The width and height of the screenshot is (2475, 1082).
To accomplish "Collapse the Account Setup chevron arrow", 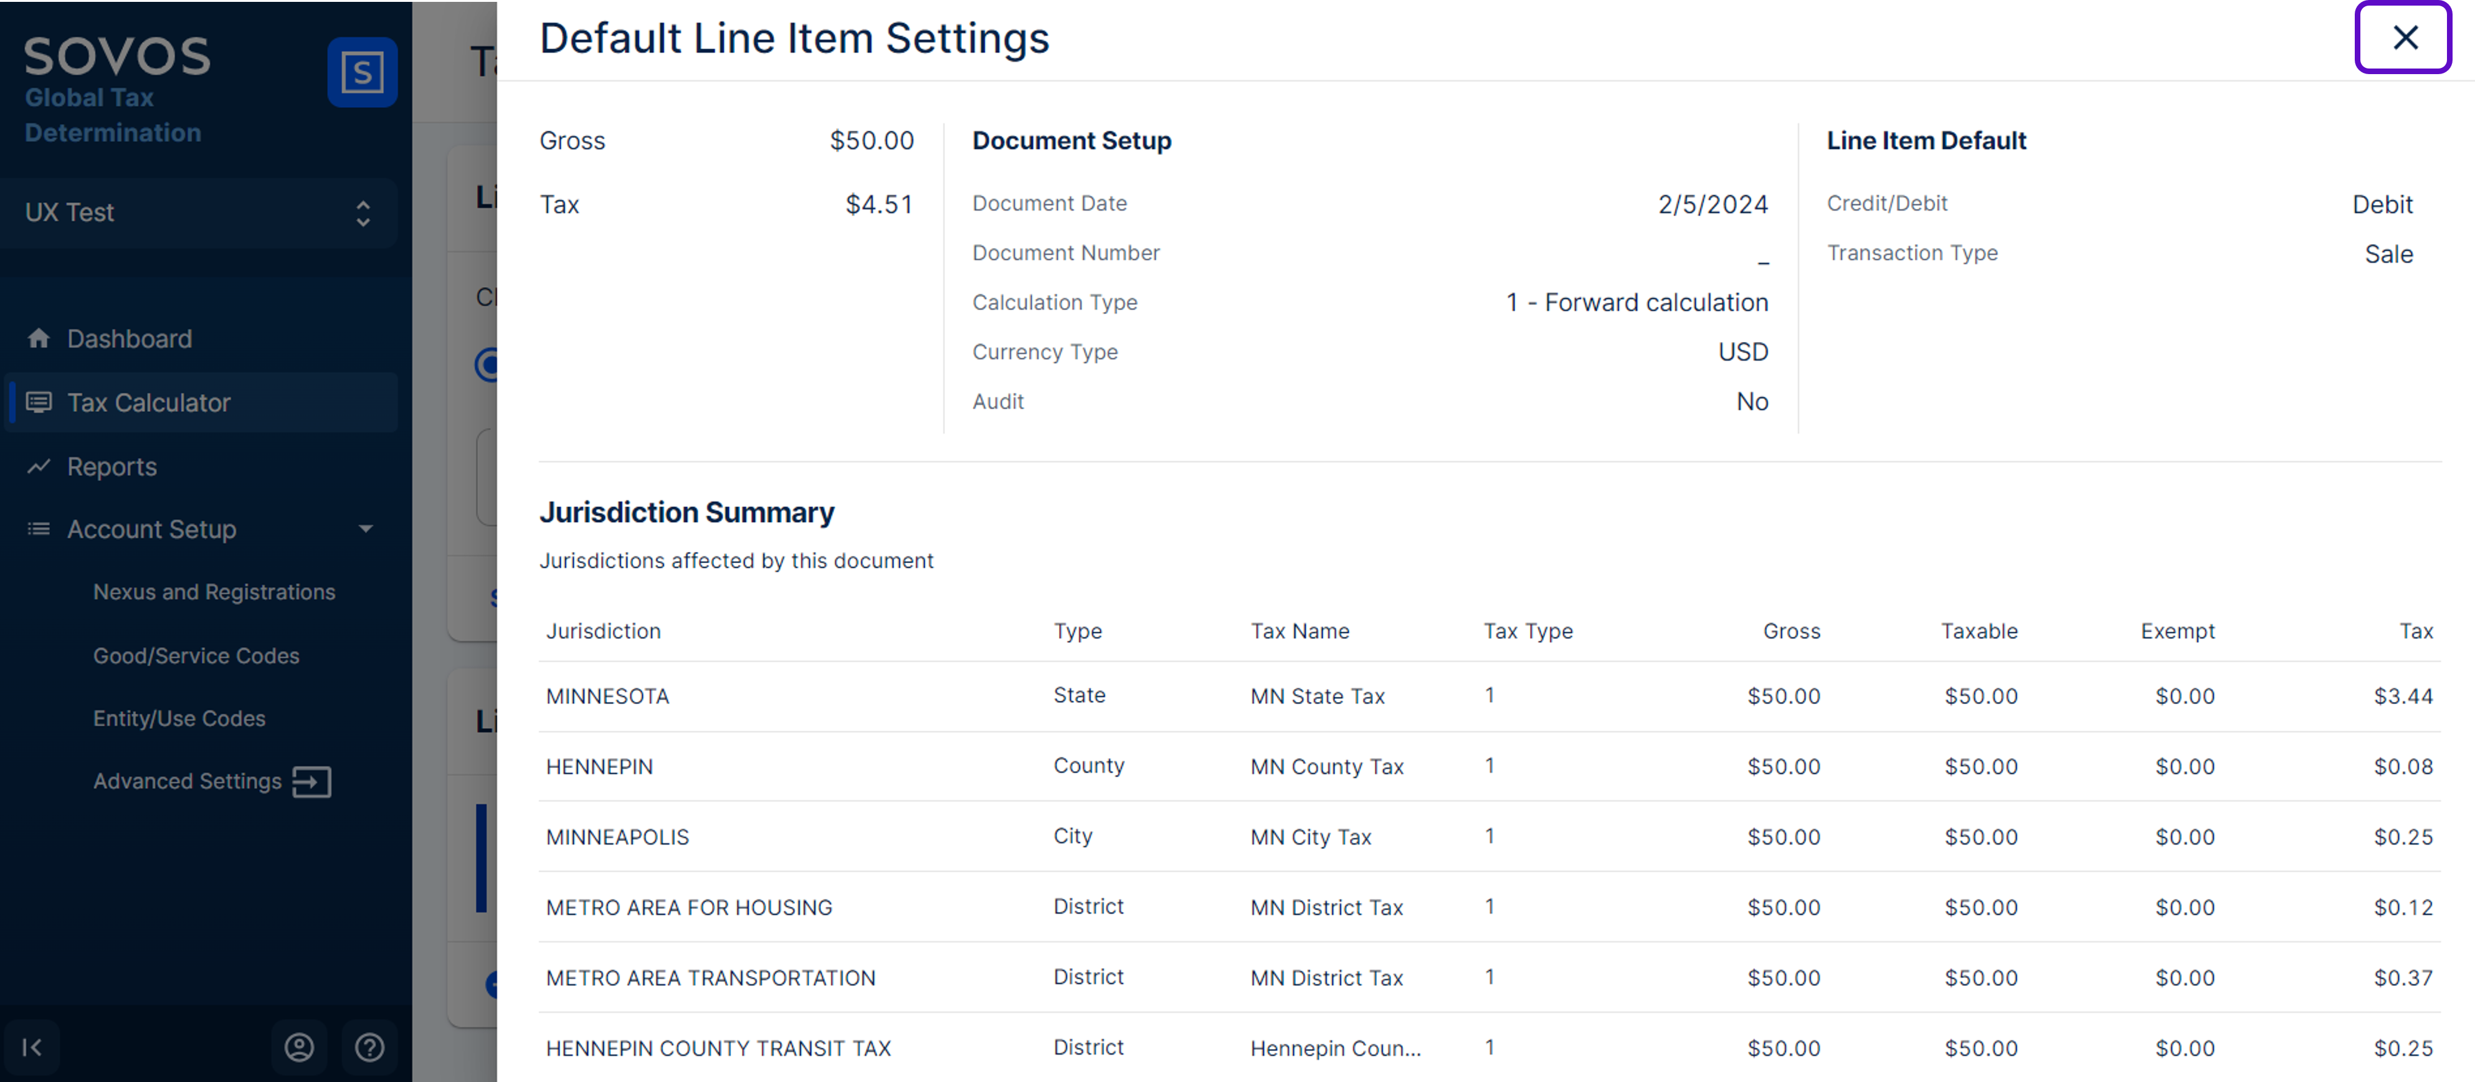I will (365, 528).
